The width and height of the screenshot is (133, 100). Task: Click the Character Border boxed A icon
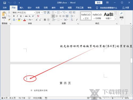click(x=48, y=12)
